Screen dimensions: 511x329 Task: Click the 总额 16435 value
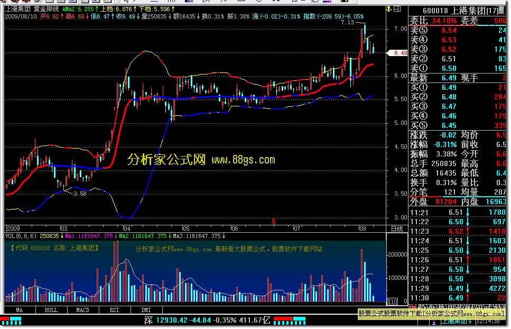[x=446, y=173]
